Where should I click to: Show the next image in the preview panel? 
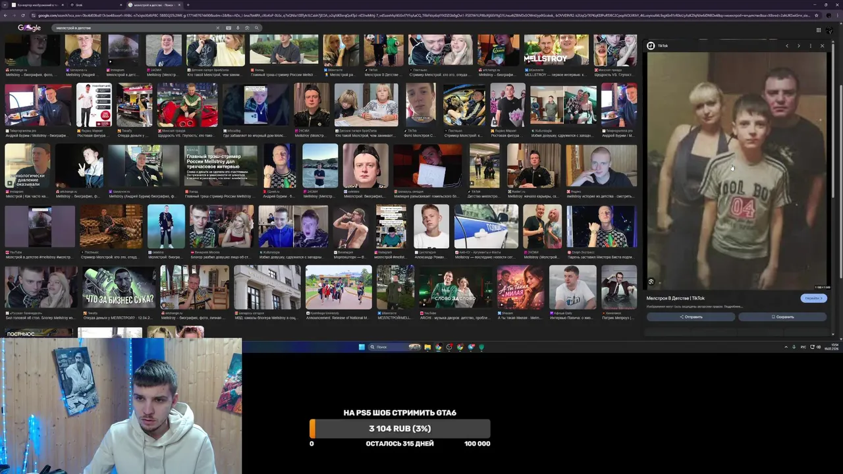click(799, 45)
